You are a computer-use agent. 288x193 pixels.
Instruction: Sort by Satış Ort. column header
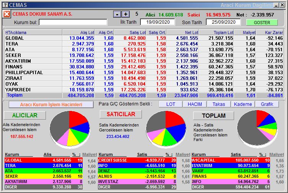pos(156,32)
